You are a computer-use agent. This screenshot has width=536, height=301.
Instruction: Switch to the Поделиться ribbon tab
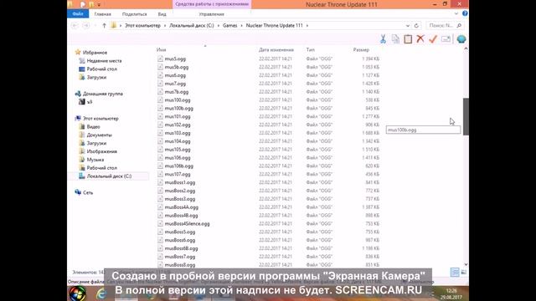tap(134, 14)
